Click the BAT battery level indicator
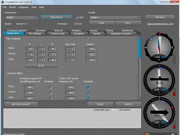This screenshot has width=180, height=135. click(160, 134)
